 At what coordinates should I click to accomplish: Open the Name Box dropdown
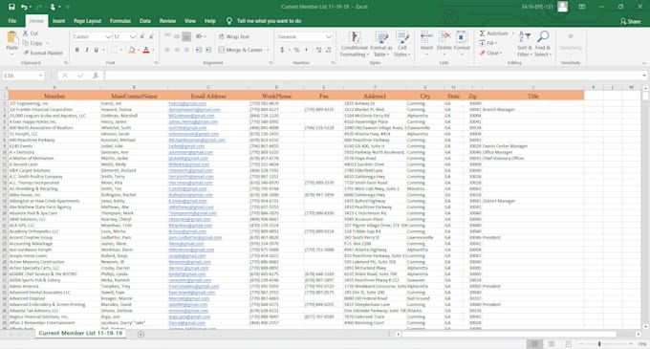click(x=40, y=76)
